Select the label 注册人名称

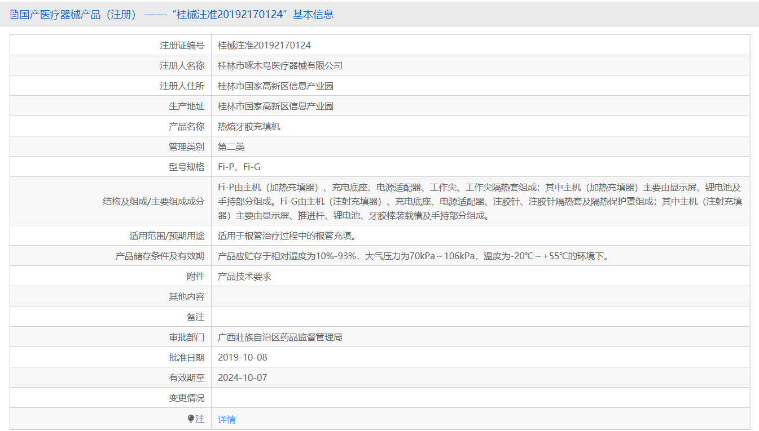[x=182, y=65]
